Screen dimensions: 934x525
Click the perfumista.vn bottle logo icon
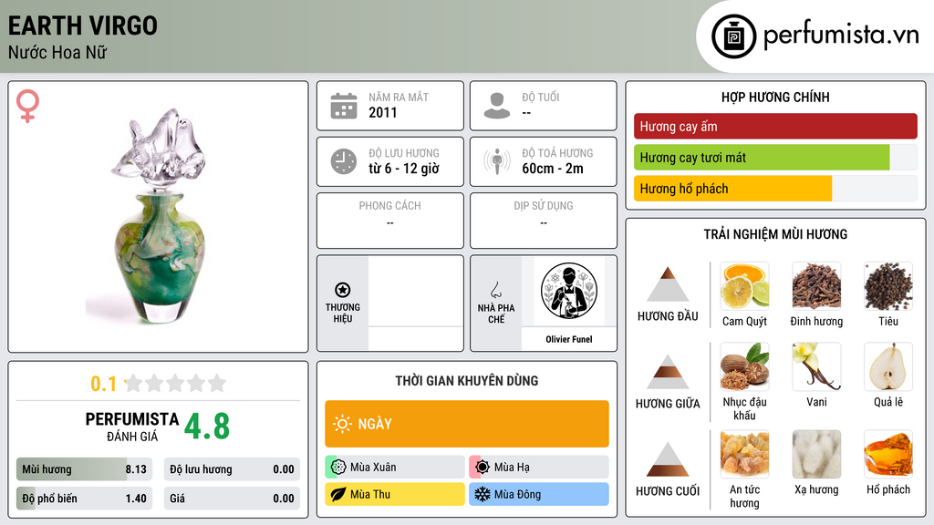pos(733,36)
